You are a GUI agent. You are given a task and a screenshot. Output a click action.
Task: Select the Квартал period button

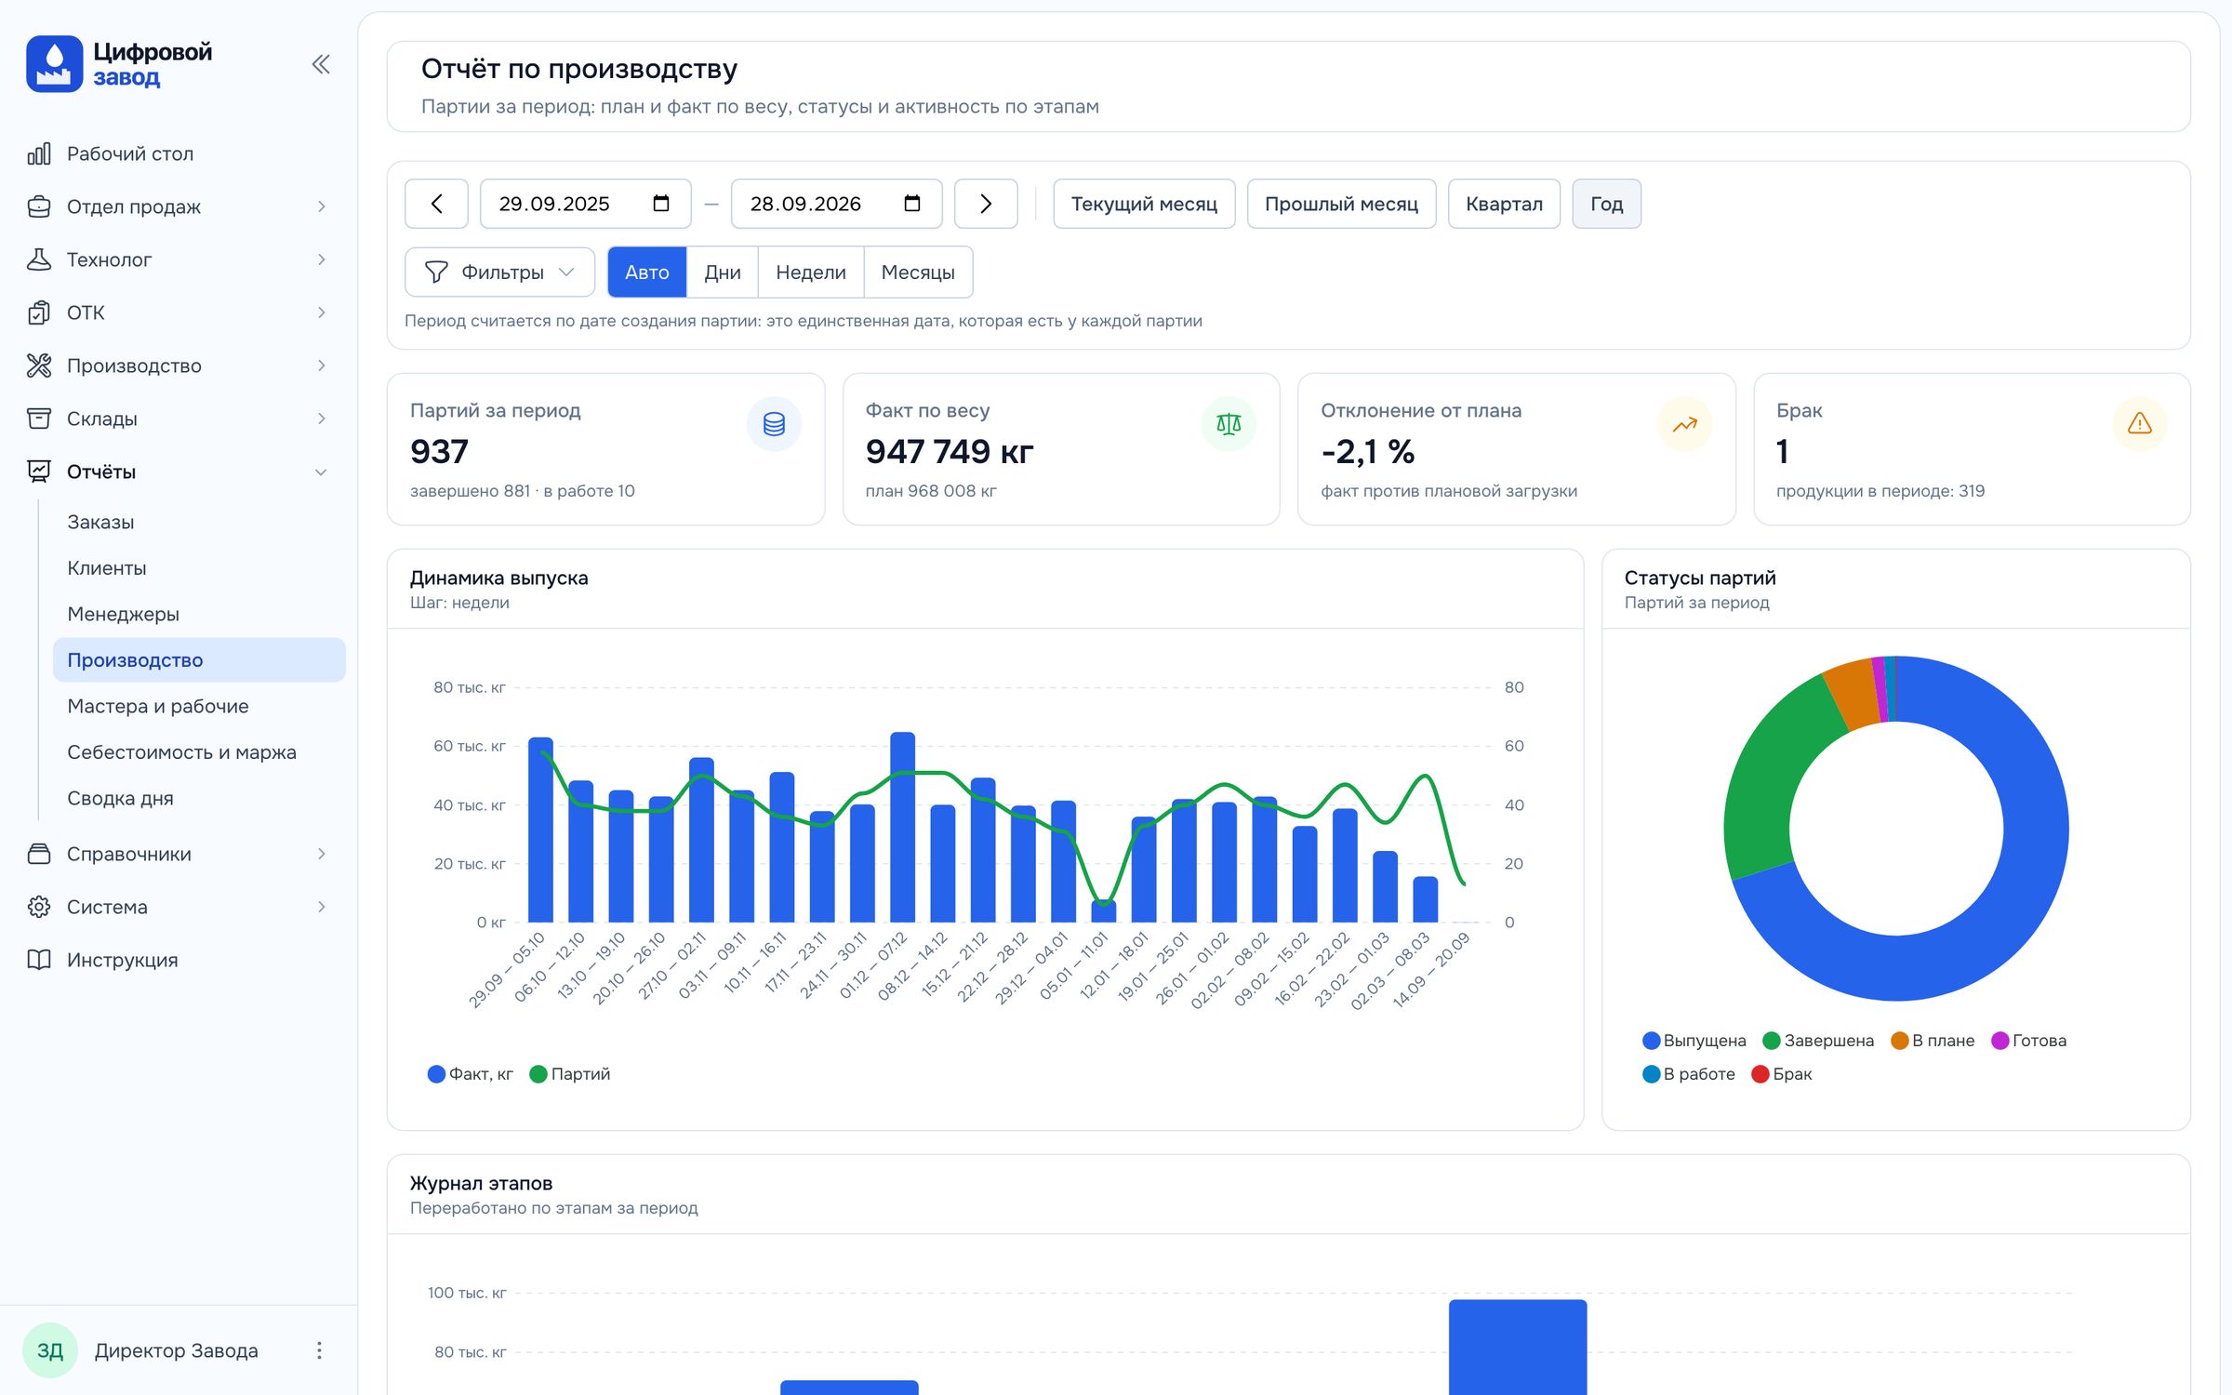pos(1504,204)
